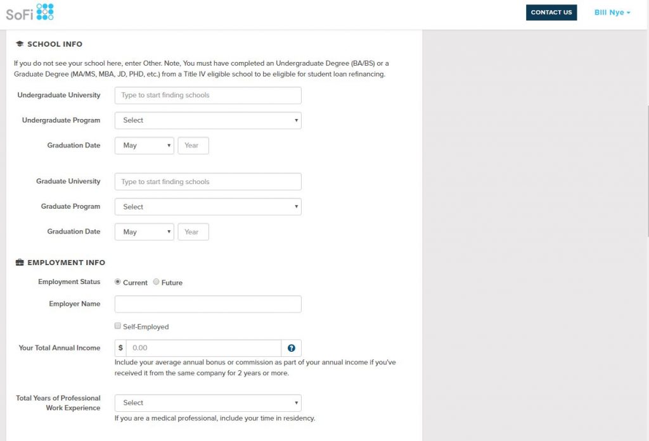649x441 pixels.
Task: Open the Undergraduate Program dropdown
Action: click(208, 120)
